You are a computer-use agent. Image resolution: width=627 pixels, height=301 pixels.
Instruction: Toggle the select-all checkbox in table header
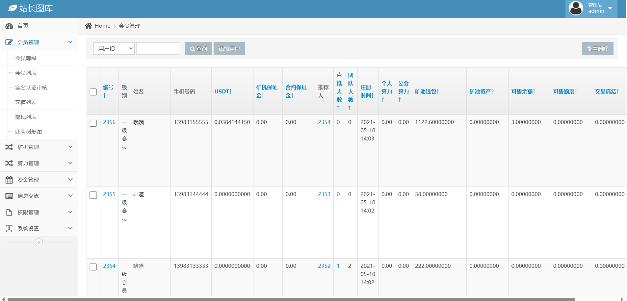tap(93, 92)
